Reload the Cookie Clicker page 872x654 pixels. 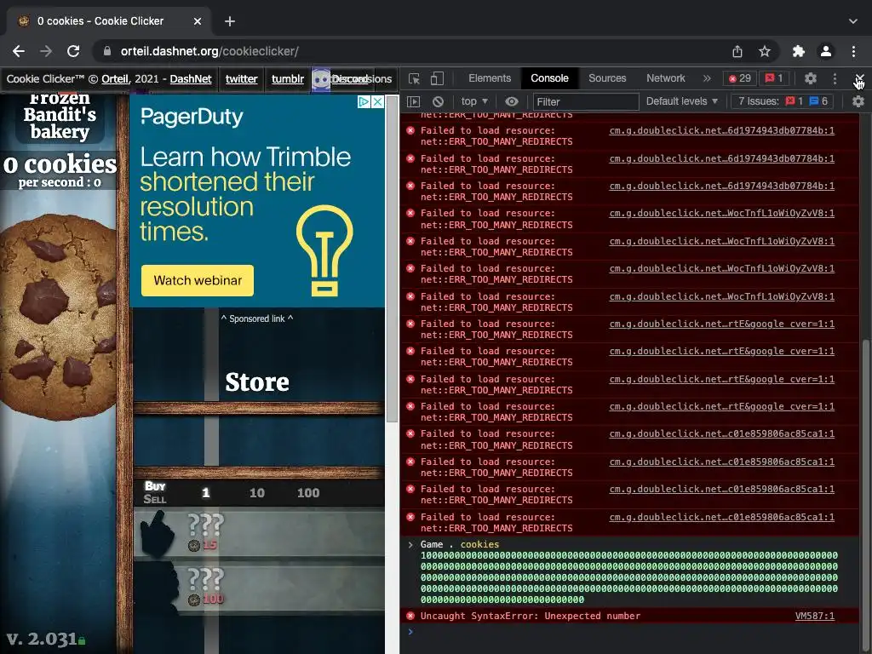click(x=73, y=51)
